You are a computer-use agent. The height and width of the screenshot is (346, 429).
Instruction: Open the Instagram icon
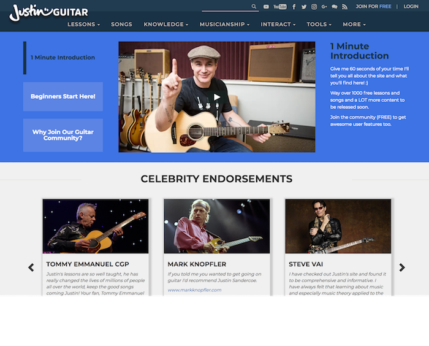314,7
